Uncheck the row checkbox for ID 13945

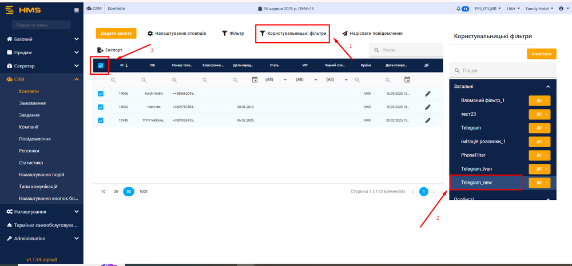click(101, 120)
